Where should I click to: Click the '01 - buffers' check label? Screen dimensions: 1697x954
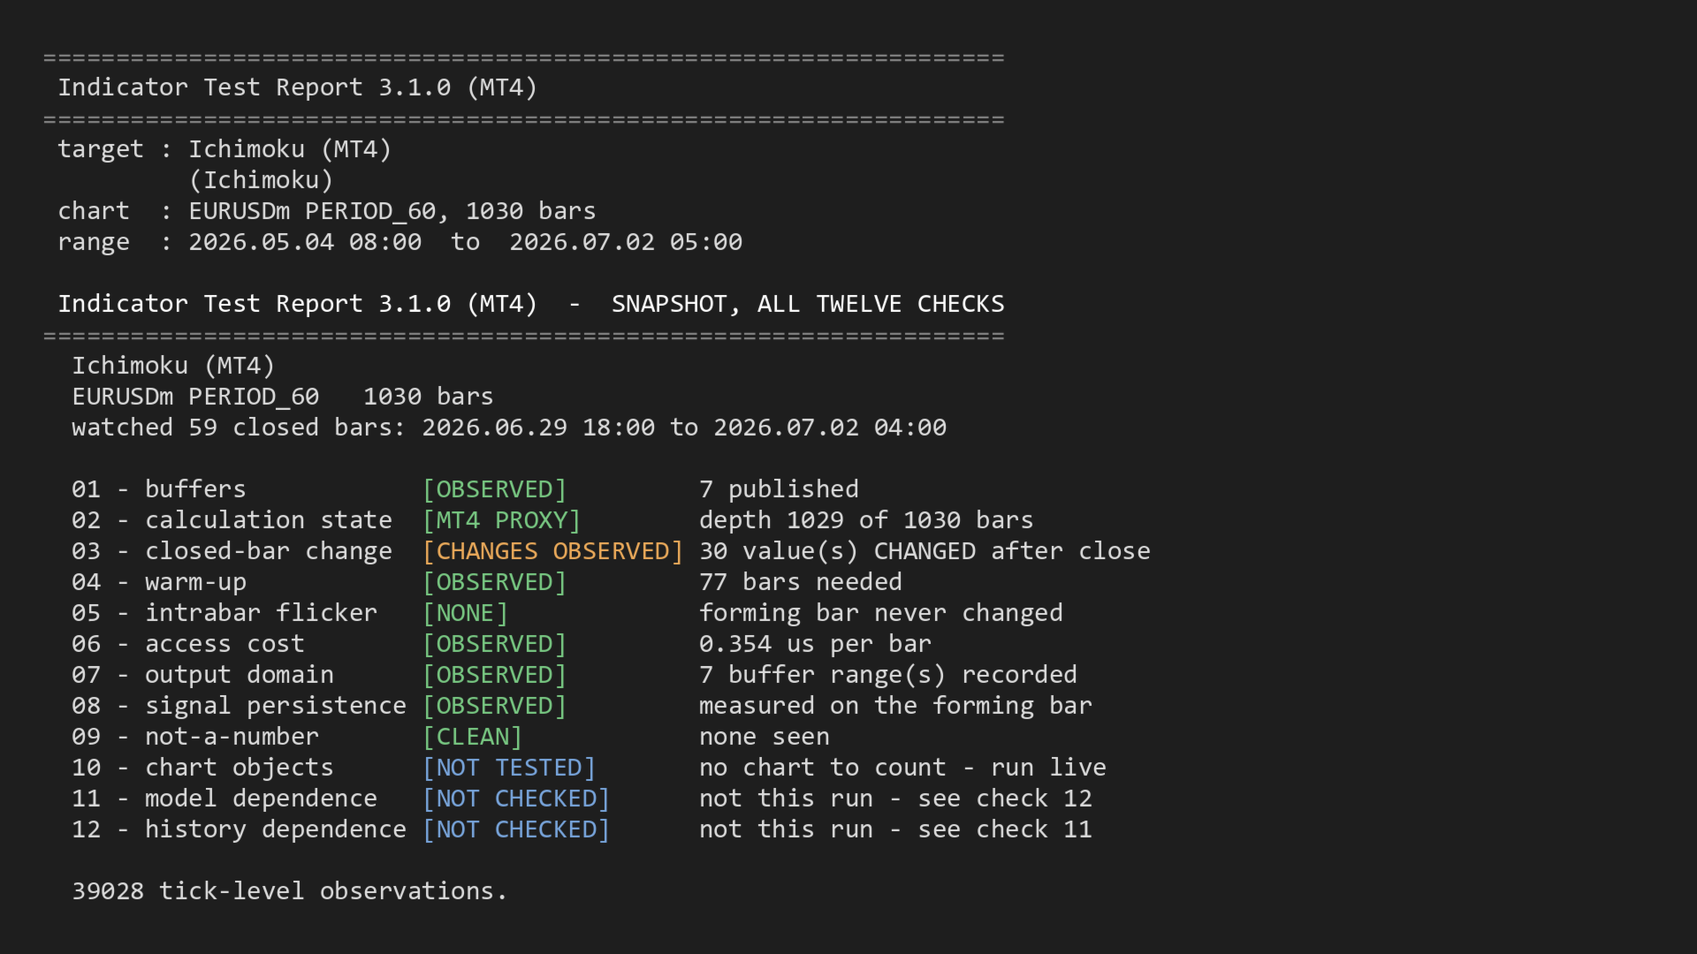tap(159, 489)
